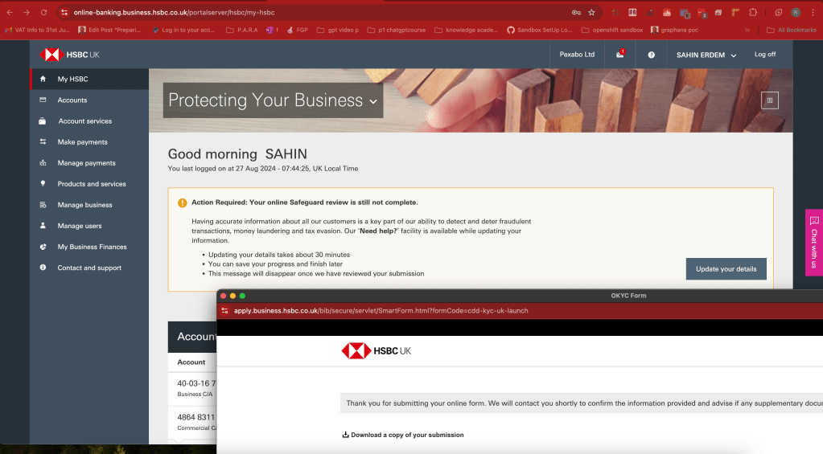Open the Extensions puzzle icon
The height and width of the screenshot is (454, 823).
[753, 13]
